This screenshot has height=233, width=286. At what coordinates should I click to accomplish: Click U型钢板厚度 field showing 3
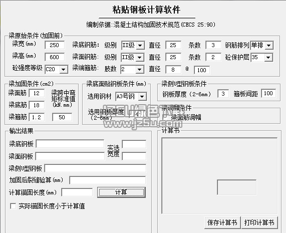pos(223,94)
